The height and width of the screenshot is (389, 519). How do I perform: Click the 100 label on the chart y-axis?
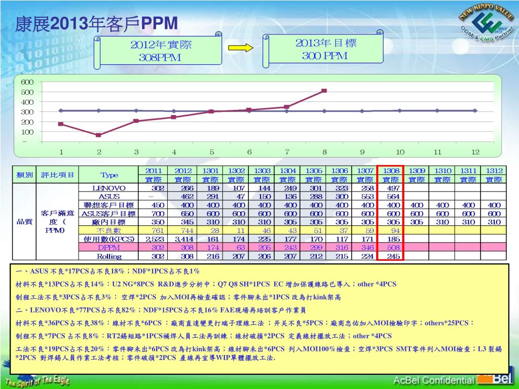[27, 132]
